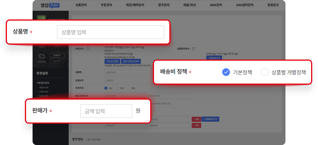Focus dimmed 상품명 입력 field above 상품요약
This screenshot has height=145, width=318.
point(125,72)
